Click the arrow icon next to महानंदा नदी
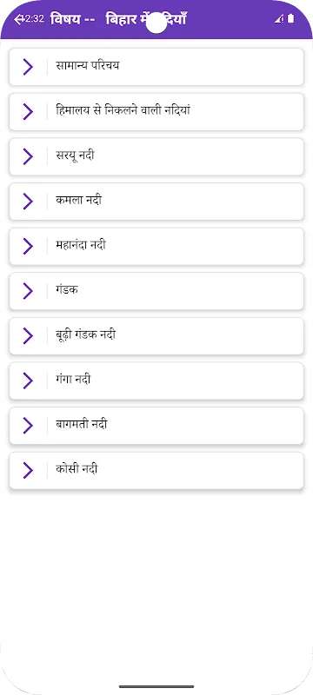313x695 pixels. point(28,246)
